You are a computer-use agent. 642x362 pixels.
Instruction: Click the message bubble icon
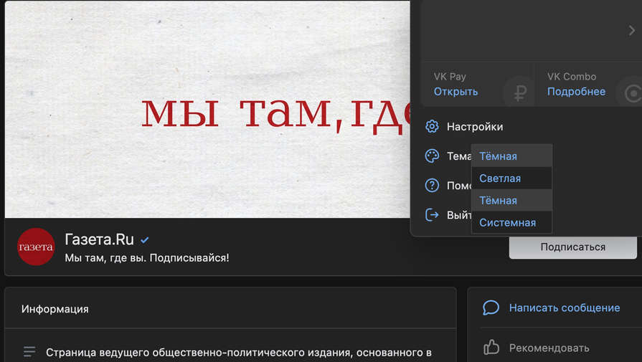491,308
